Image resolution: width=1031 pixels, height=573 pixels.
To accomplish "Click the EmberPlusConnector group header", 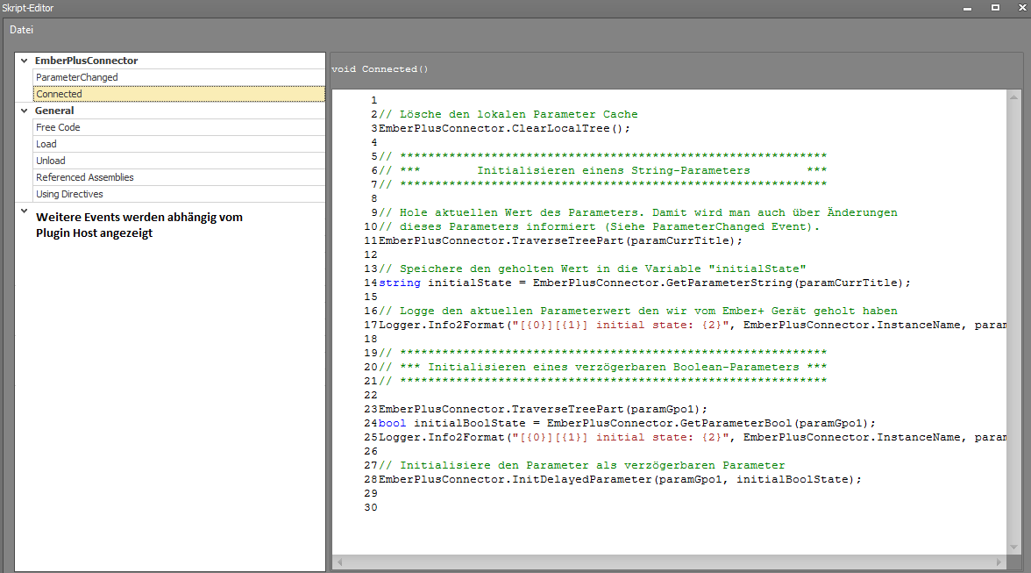I will tap(86, 61).
